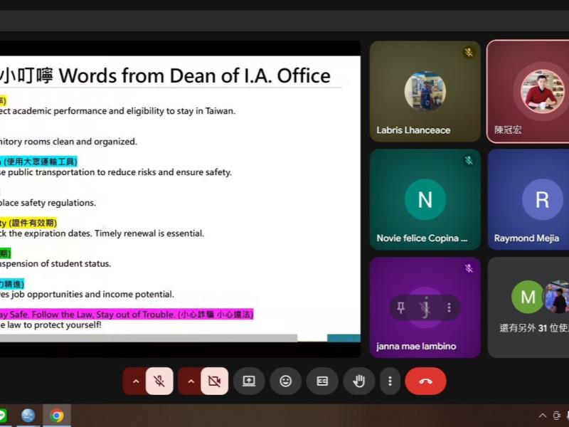Toggle closed captions on

click(322, 381)
